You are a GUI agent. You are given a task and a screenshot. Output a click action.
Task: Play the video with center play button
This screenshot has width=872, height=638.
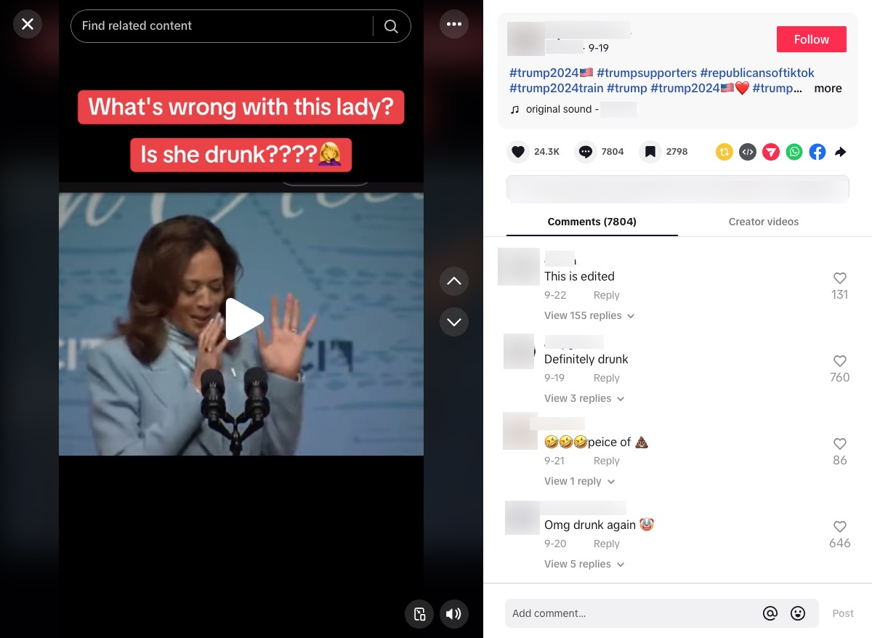coord(242,319)
